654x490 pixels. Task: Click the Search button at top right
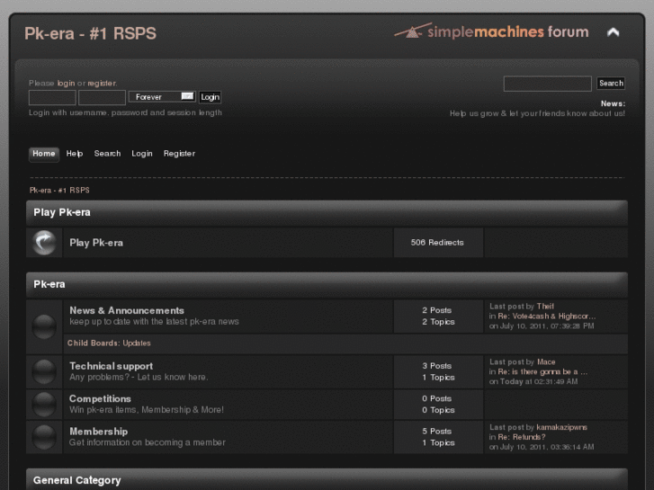tap(611, 83)
